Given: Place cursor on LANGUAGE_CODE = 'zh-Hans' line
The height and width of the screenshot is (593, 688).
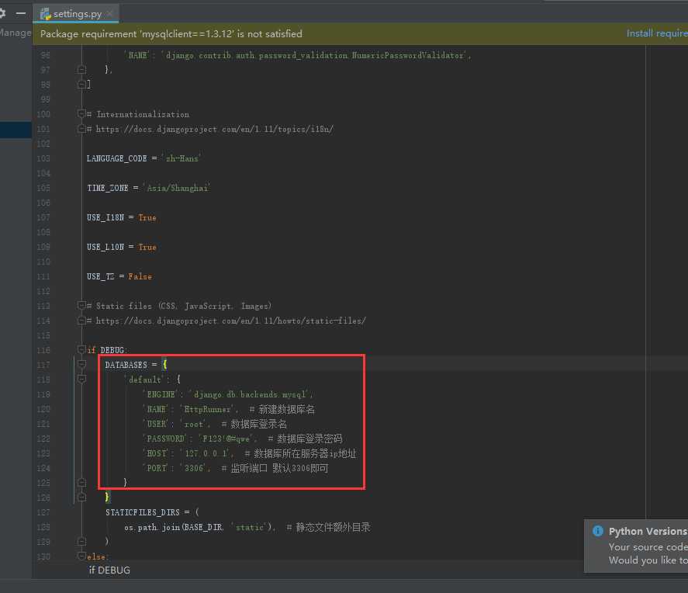Looking at the screenshot, I should pos(143,158).
